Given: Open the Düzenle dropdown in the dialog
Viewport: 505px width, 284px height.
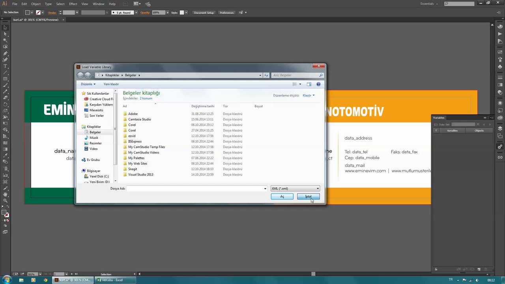Looking at the screenshot, I should [x=88, y=84].
